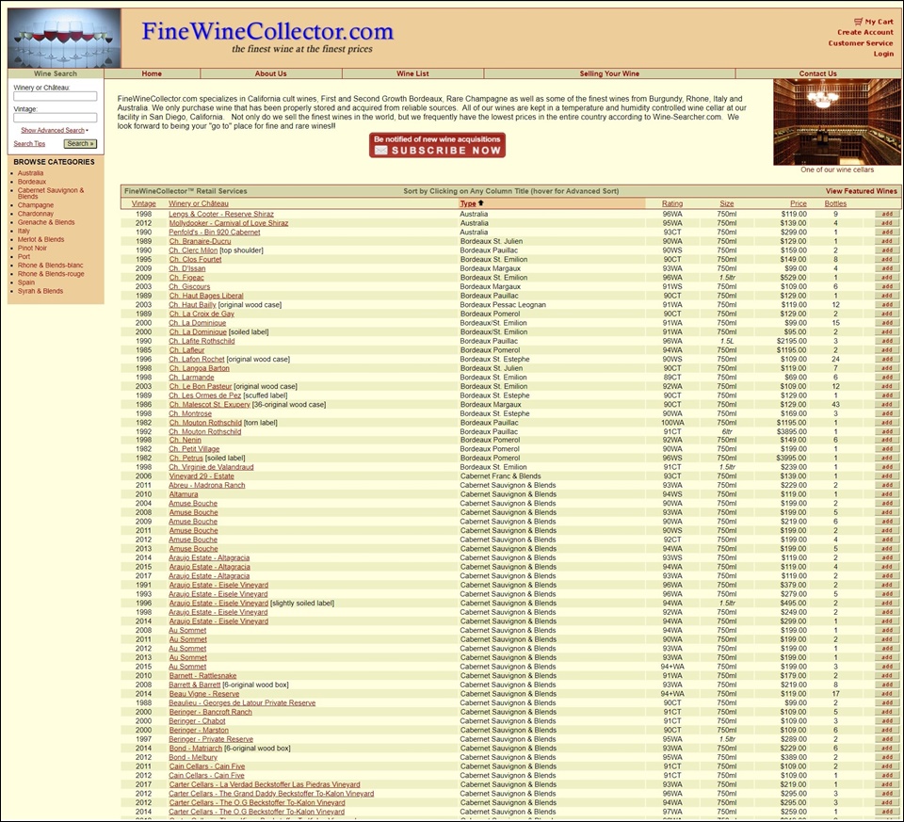
Task: Open Beaulieu Georges de Latour Private Reserve link
Action: (x=242, y=703)
